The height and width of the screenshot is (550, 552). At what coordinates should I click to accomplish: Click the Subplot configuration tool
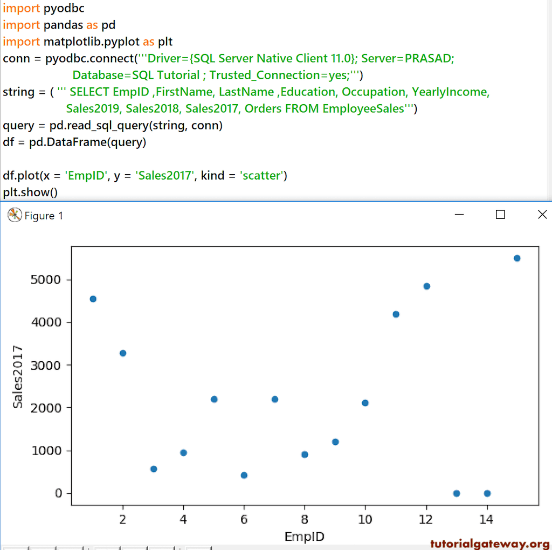tap(162, 547)
